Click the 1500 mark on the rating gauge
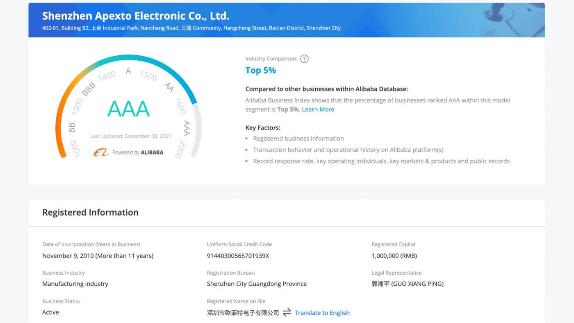This screenshot has width=574, height=323. point(148,75)
